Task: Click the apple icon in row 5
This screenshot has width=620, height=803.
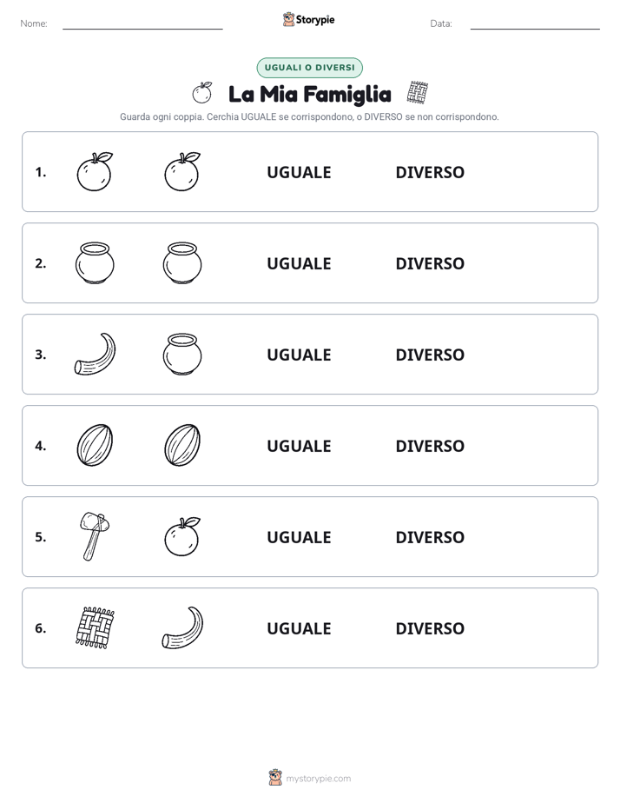Action: tap(182, 537)
